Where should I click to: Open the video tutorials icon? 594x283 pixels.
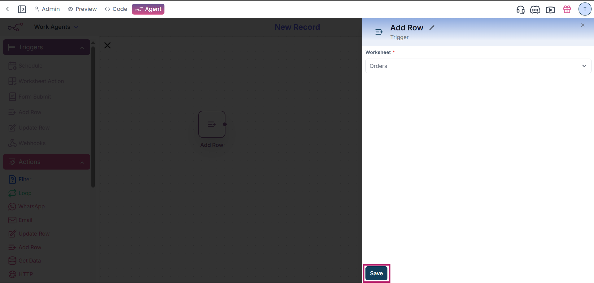550,10
